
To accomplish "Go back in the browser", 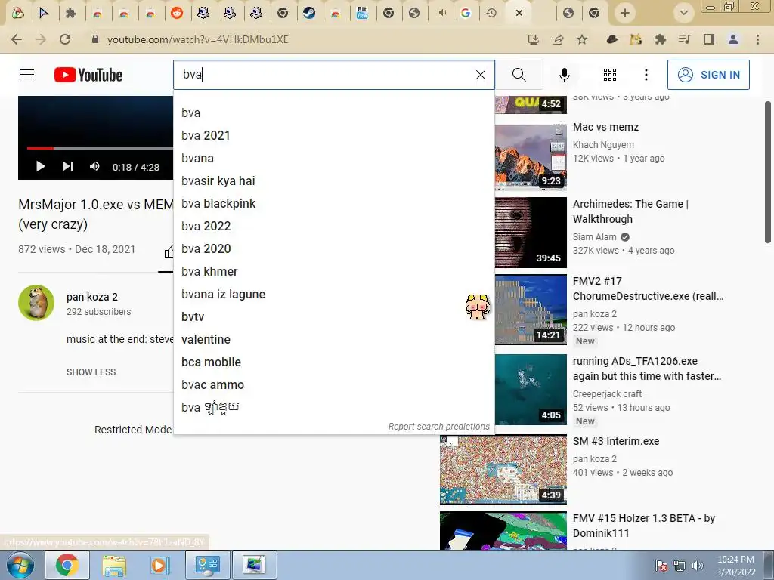I will 17,39.
